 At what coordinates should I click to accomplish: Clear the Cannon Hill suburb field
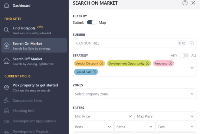[192, 43]
